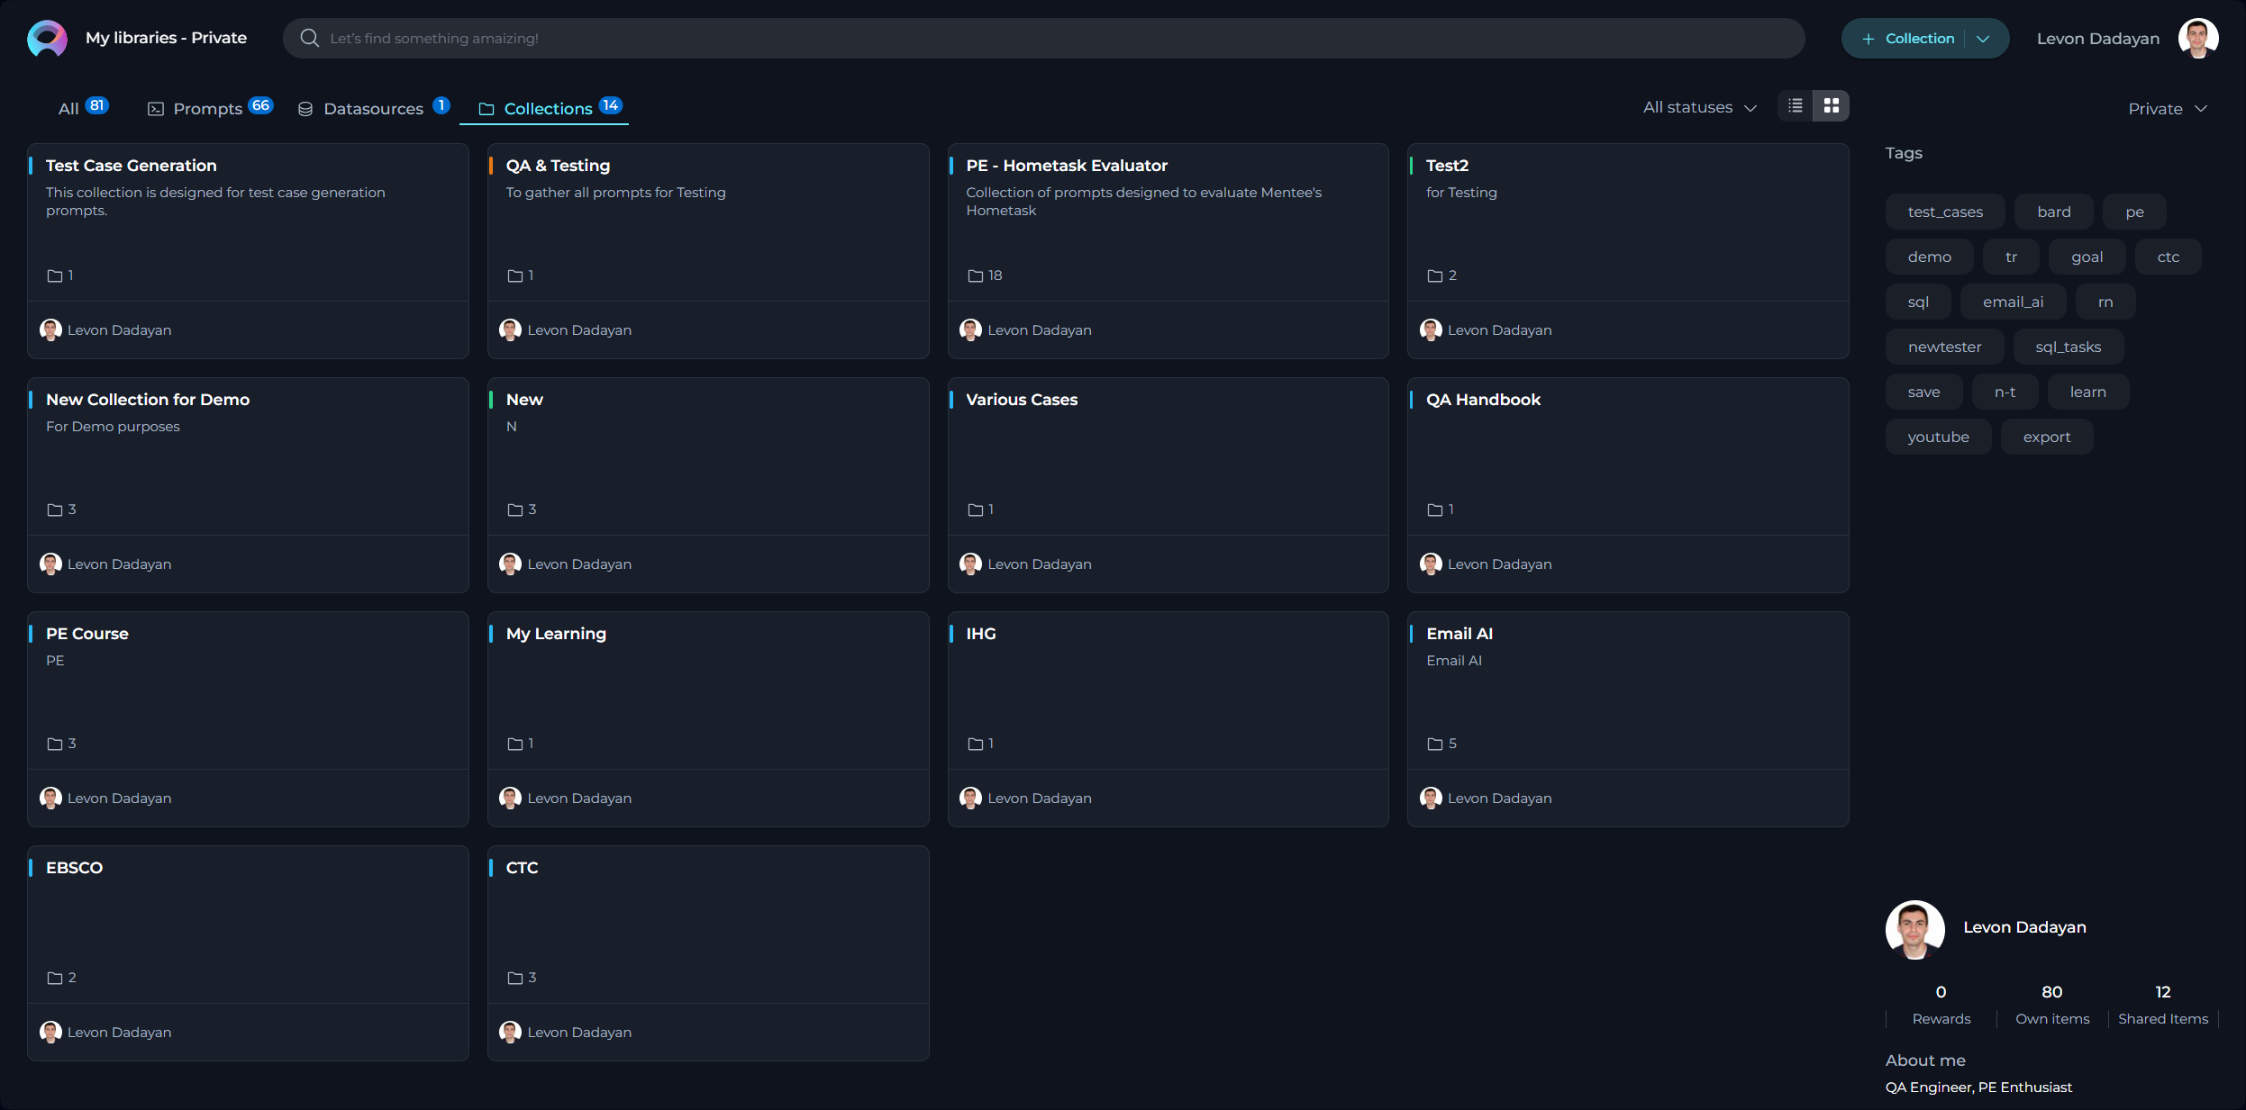2246x1110 pixels.
Task: Switch to list view layout
Action: pos(1796,106)
